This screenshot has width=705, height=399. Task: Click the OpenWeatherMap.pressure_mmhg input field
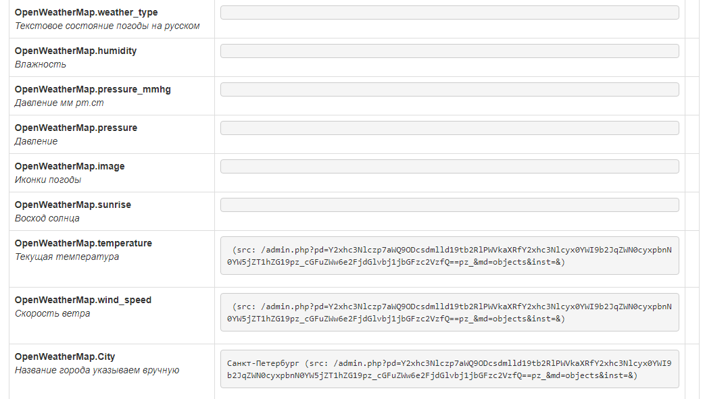tap(449, 90)
